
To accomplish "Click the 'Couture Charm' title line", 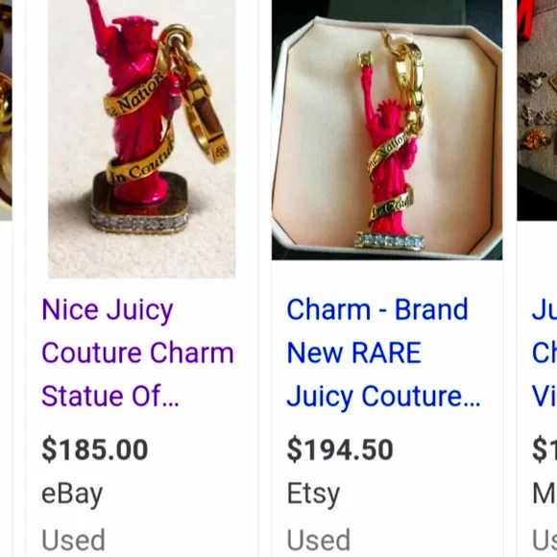I will pos(138,352).
